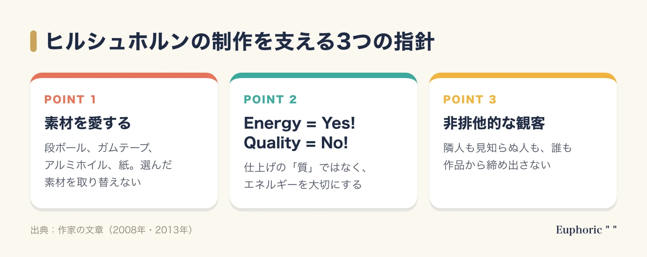The height and width of the screenshot is (257, 647).
Task: Click the 仕上げの「質」ではなく text line
Action: (305, 167)
